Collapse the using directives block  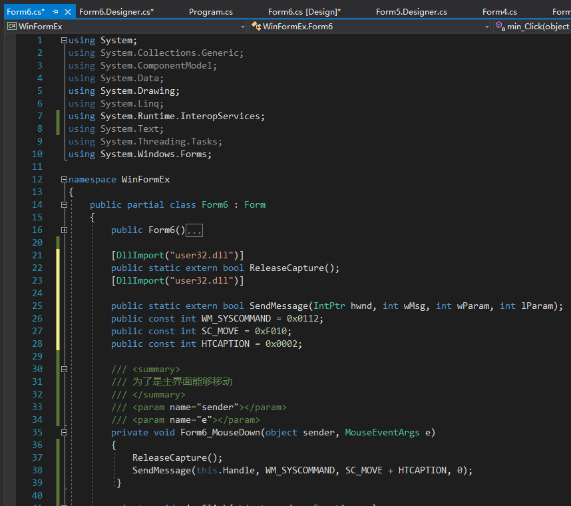point(64,41)
